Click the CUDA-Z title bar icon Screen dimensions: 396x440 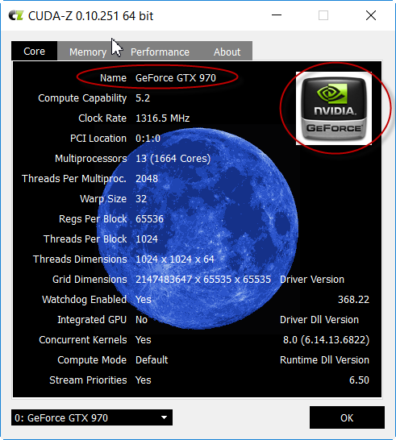[x=16, y=15]
